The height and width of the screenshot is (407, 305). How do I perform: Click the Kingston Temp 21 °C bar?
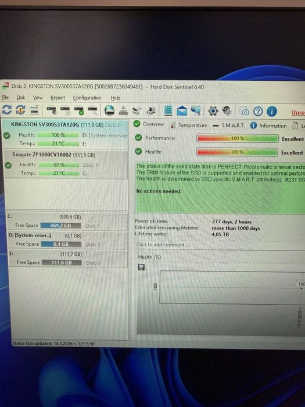point(58,143)
